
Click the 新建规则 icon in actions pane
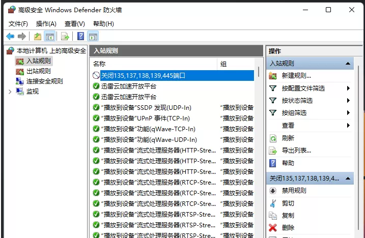pos(273,76)
